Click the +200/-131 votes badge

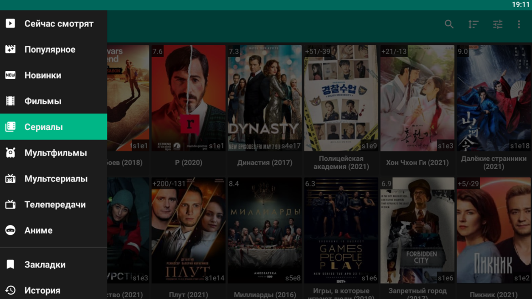click(x=169, y=183)
